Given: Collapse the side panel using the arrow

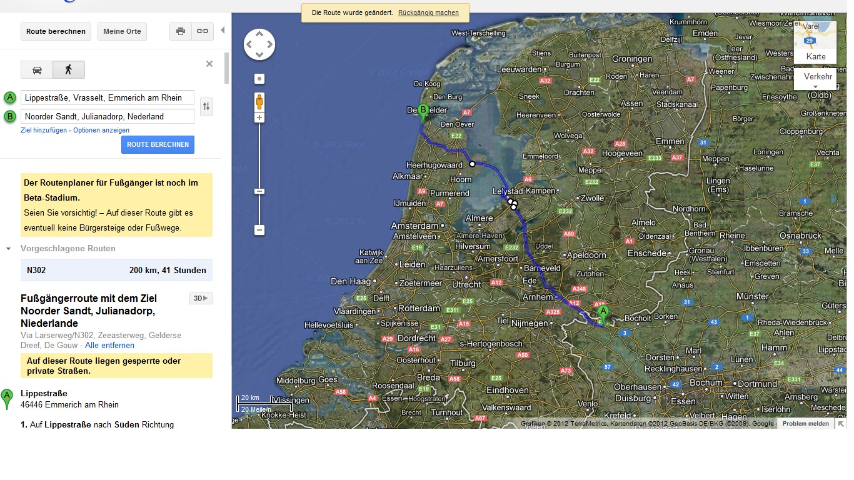Looking at the screenshot, I should [223, 30].
